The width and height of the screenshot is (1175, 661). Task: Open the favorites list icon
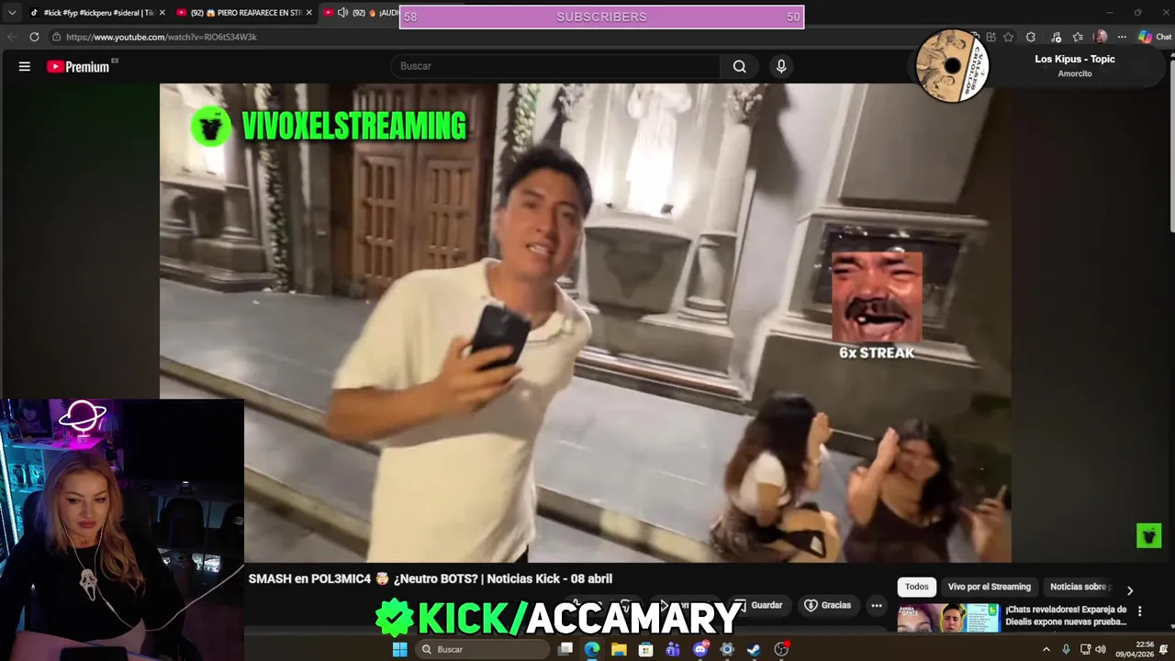(x=1078, y=37)
